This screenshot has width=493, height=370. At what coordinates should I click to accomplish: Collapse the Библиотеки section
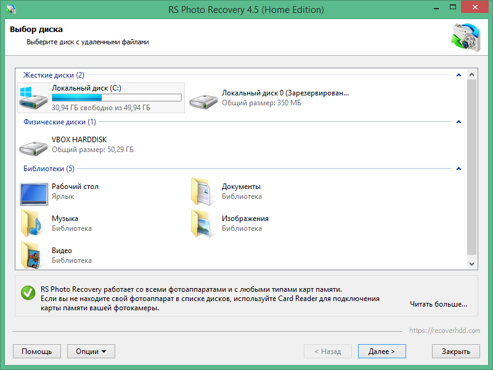tap(458, 168)
